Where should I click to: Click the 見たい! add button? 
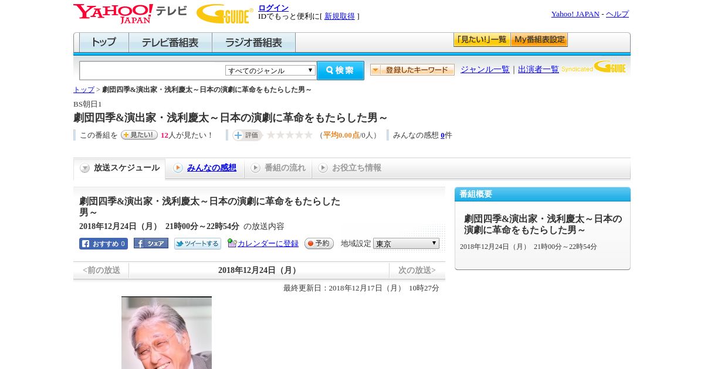139,135
